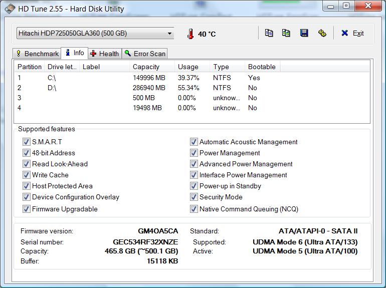Image resolution: width=386 pixels, height=288 pixels.
Task: Click the 149996 MB capacity cell
Action: (149, 78)
